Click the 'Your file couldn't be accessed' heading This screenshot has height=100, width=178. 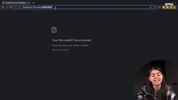coord(71,40)
